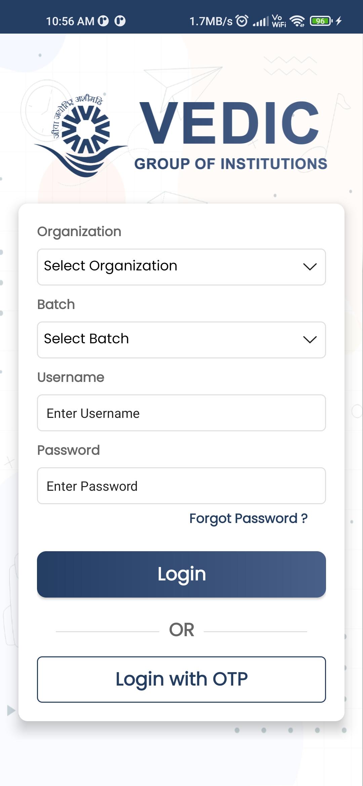Screen dimensions: 363x786
Task: Choose Login with OTP
Action: click(182, 680)
